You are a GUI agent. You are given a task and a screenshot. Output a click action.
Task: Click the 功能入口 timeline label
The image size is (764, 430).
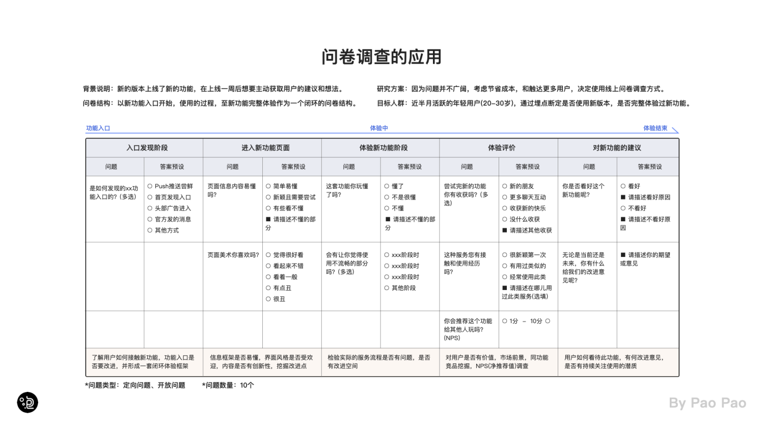click(98, 128)
